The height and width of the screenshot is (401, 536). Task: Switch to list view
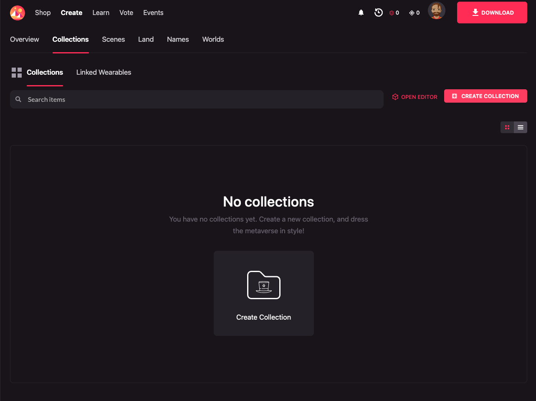point(521,127)
